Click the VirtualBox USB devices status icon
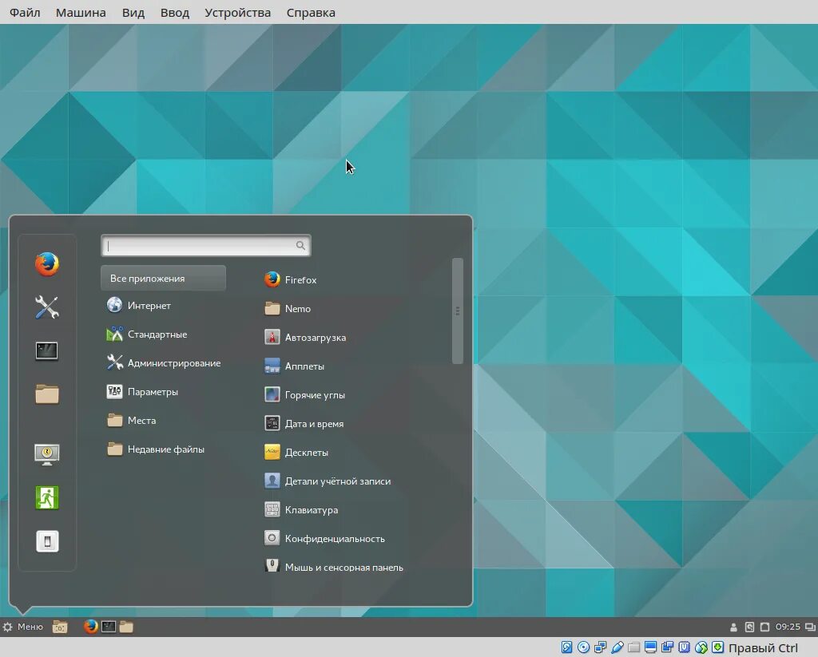 [617, 647]
